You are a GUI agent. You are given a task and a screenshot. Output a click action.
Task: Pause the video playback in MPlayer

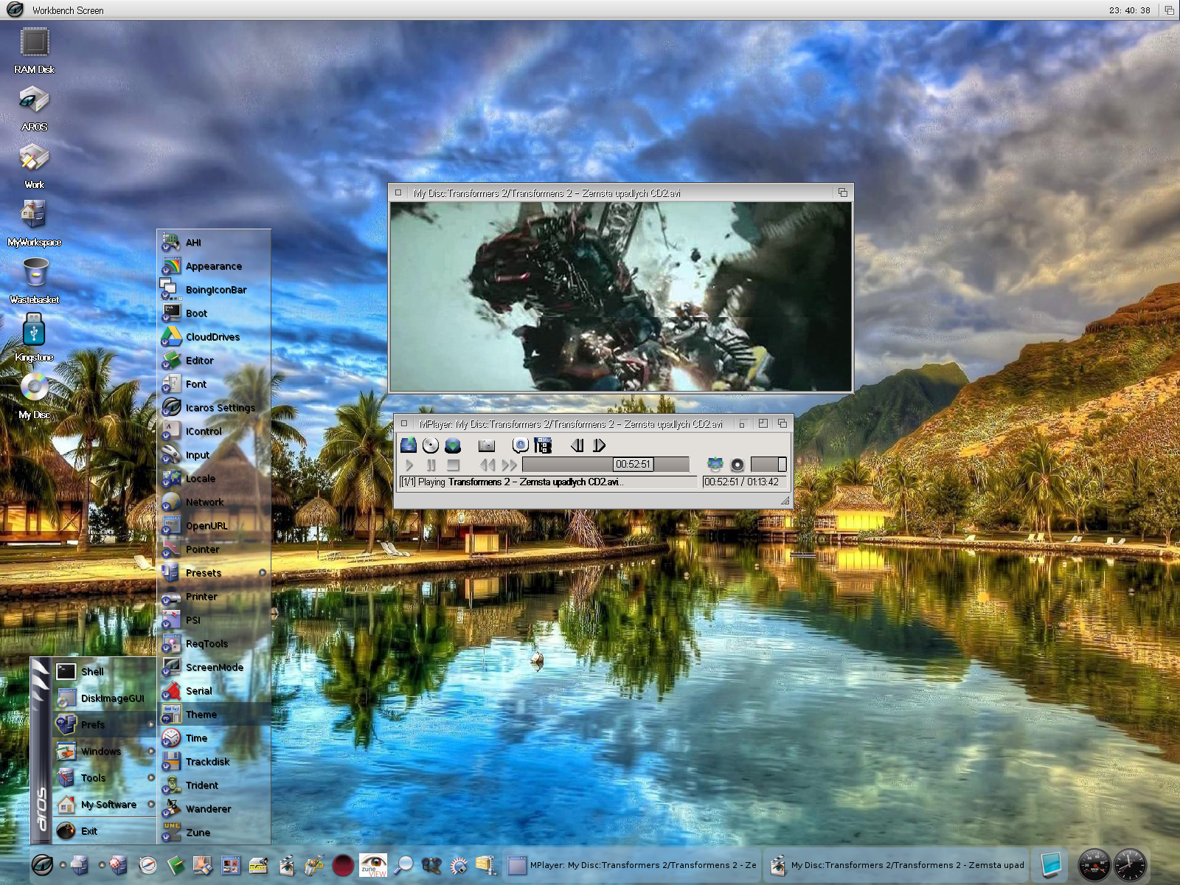431,465
